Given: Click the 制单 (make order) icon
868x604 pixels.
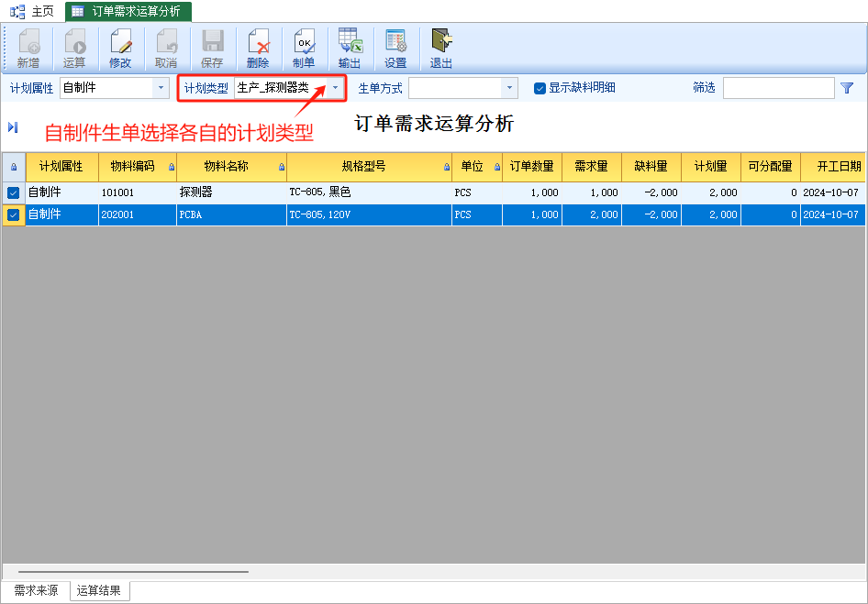Looking at the screenshot, I should (304, 49).
